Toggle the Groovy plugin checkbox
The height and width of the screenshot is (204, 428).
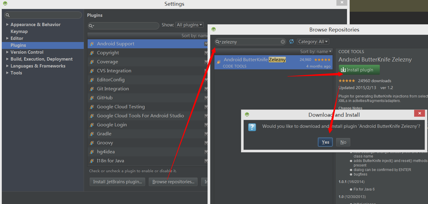206,143
